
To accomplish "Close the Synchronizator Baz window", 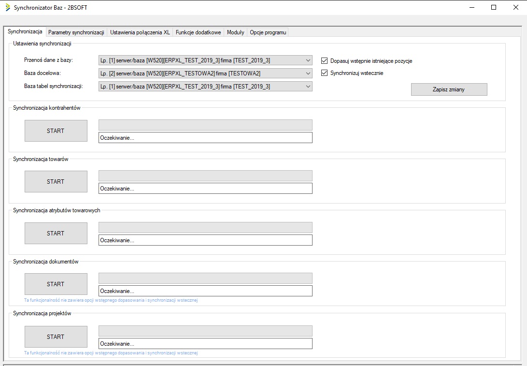I will tap(516, 7).
